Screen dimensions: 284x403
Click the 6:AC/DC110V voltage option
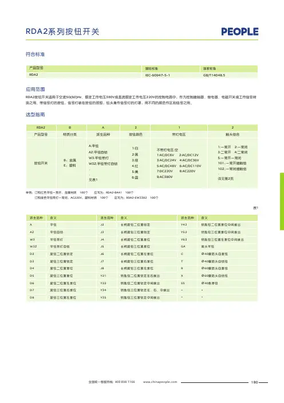tap(190, 166)
